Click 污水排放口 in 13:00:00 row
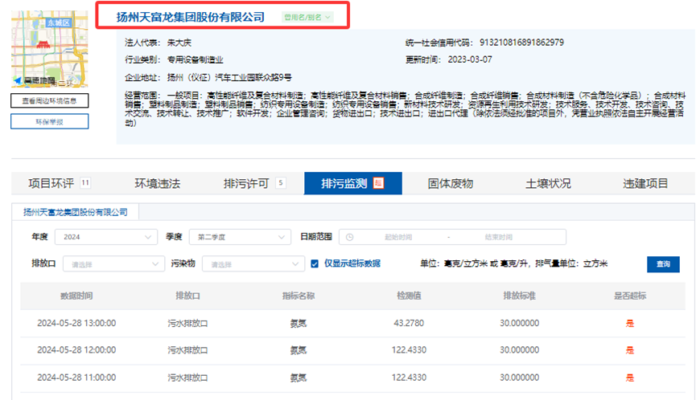The height and width of the screenshot is (400, 696). [x=187, y=324]
